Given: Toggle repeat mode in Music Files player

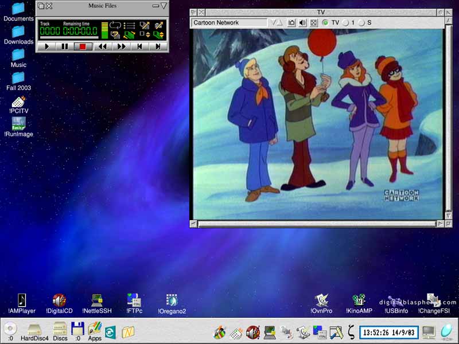Looking at the screenshot, I should pos(115,25).
